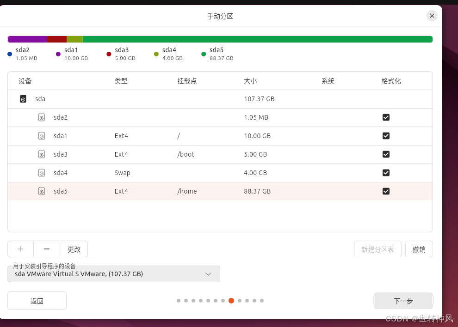This screenshot has width=458, height=327.
Task: Uncheck format for sda4 swap
Action: click(386, 173)
